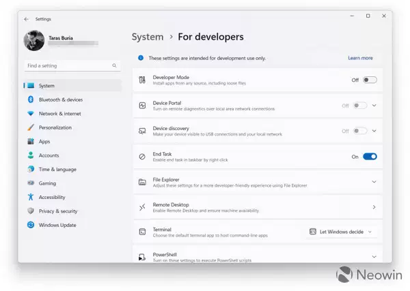Click the Developer Mode title text
Viewport: 410px width, 291px height.
pos(171,78)
